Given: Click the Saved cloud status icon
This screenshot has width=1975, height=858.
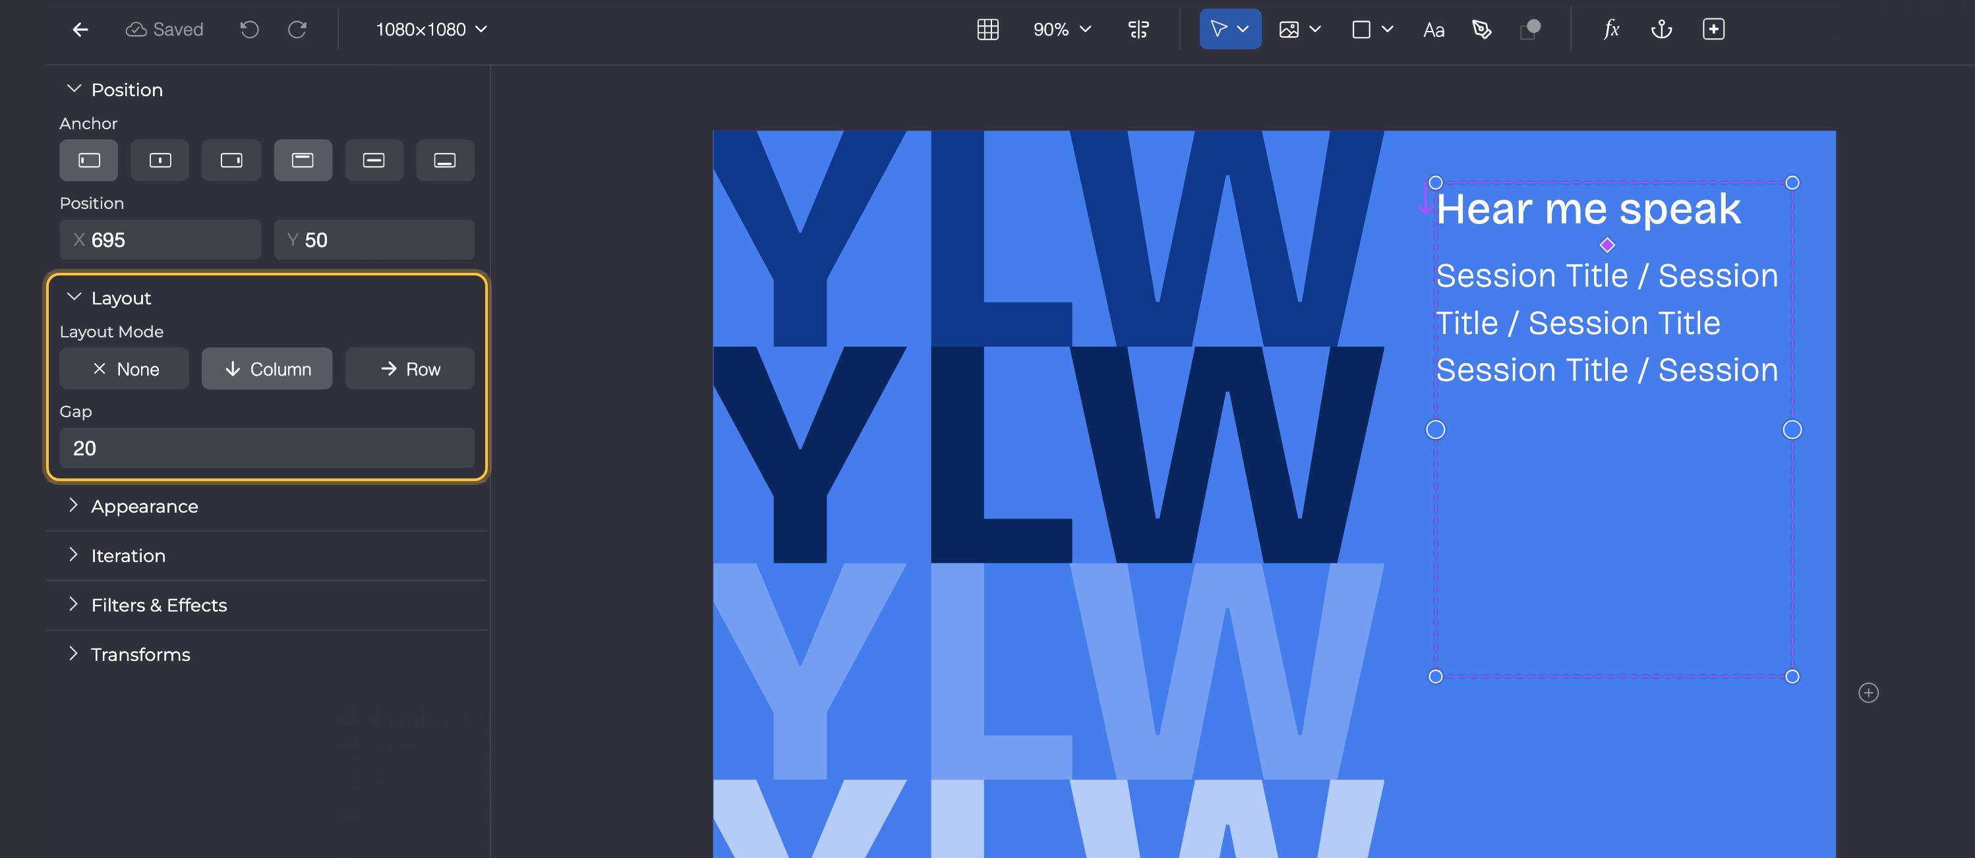Looking at the screenshot, I should 136,29.
